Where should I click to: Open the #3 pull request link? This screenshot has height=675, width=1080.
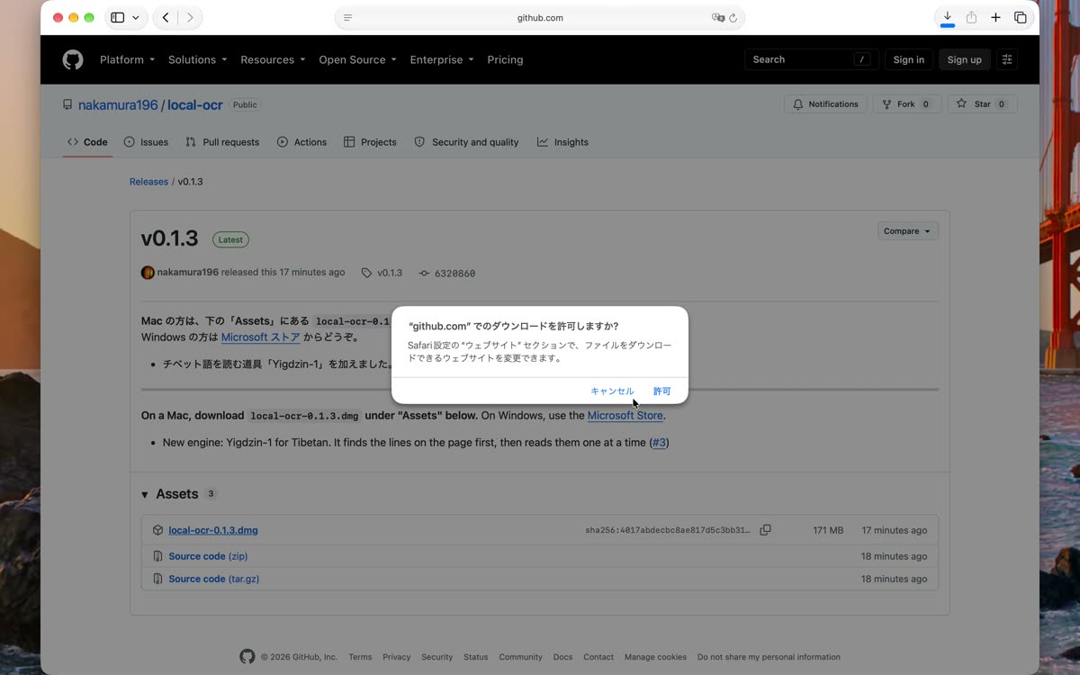tap(660, 443)
